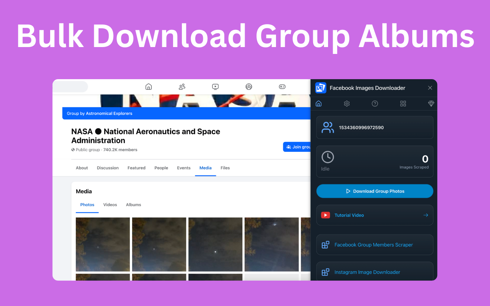
Task: Open the extension Settings gear icon
Action: [x=347, y=104]
